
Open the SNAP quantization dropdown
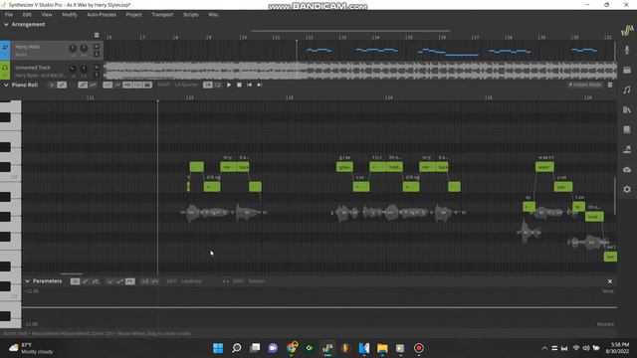(186, 85)
